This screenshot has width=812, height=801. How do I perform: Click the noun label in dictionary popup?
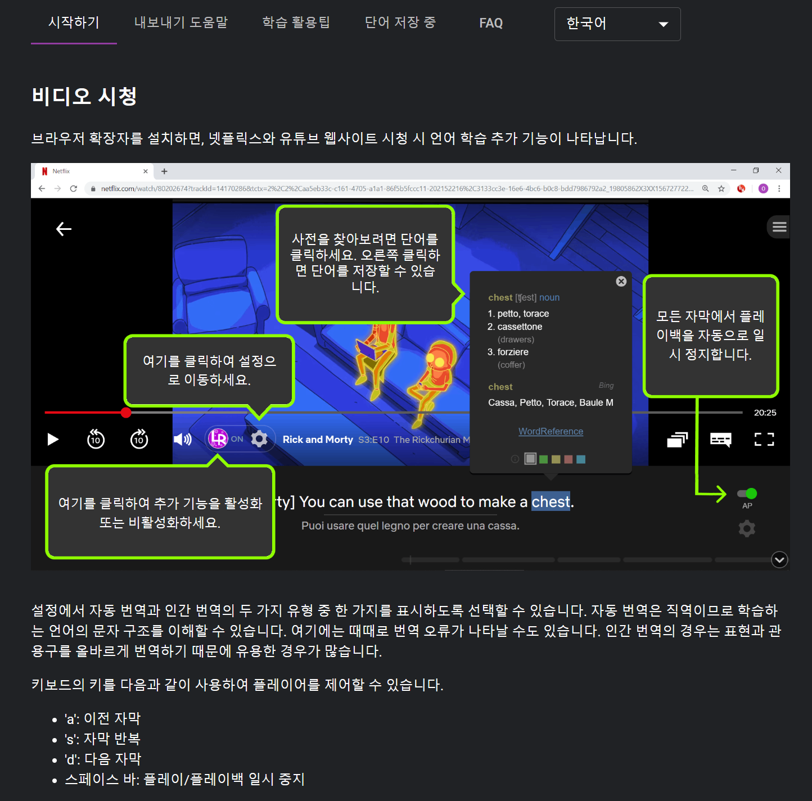pyautogui.click(x=549, y=297)
